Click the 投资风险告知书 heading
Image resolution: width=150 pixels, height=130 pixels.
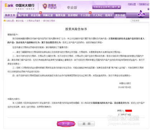[76, 29]
